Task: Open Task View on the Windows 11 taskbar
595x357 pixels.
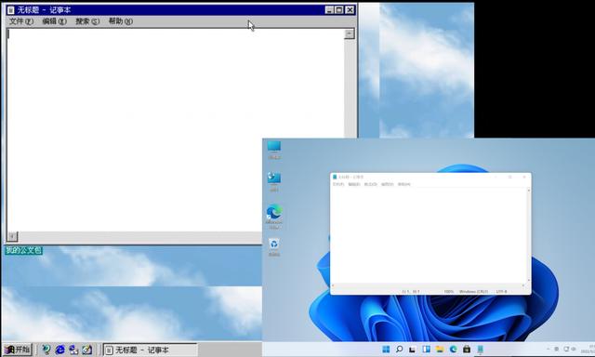Action: [x=413, y=349]
